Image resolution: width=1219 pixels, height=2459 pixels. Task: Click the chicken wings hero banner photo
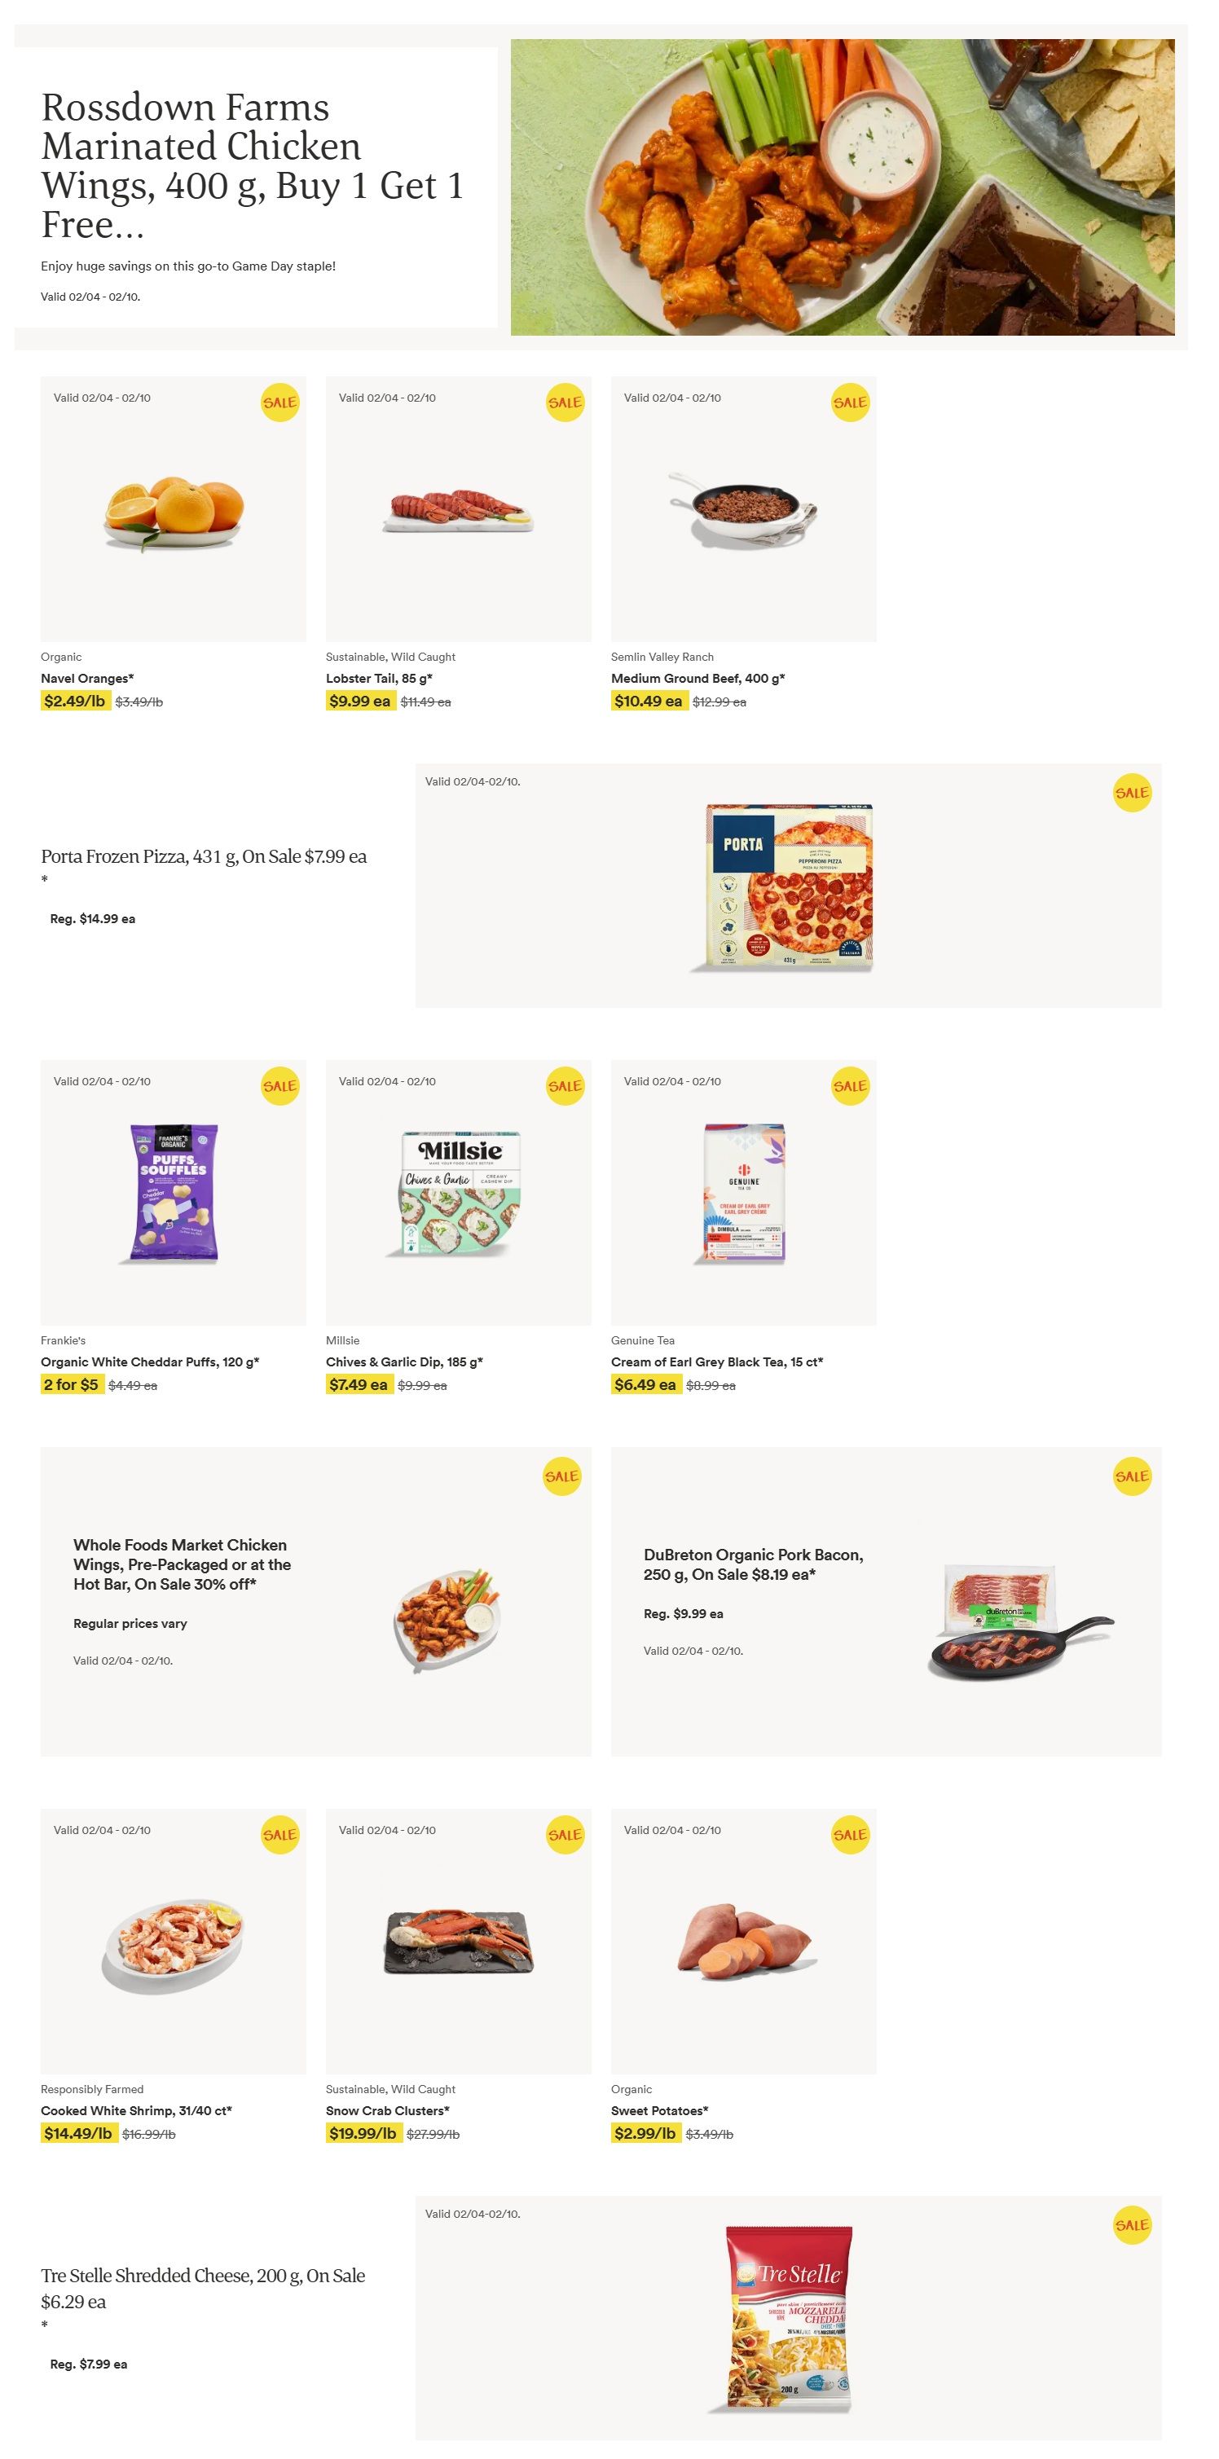pyautogui.click(x=842, y=187)
